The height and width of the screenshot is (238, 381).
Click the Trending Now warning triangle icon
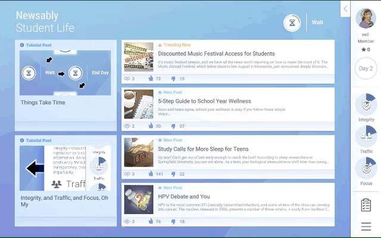[x=160, y=45]
